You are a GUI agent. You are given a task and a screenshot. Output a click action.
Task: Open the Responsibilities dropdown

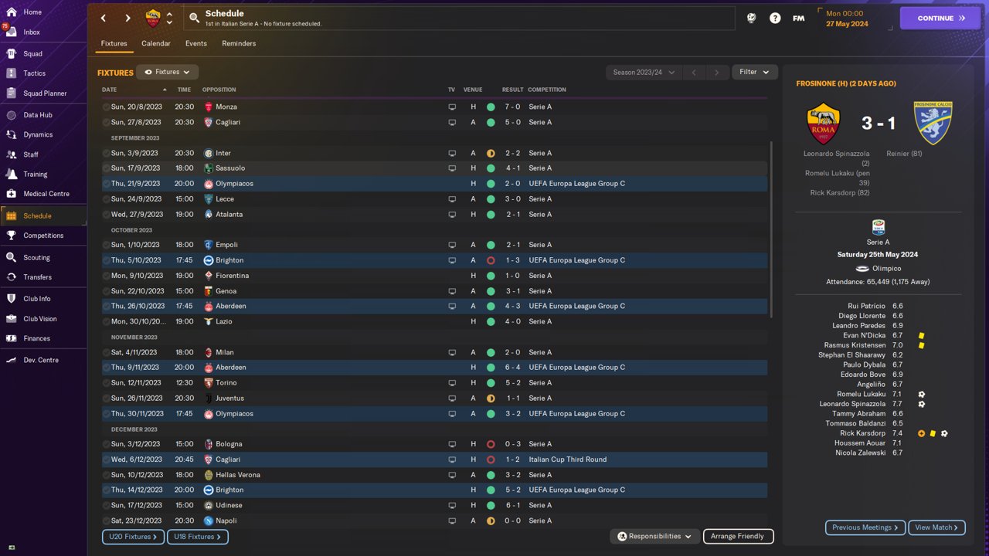pyautogui.click(x=655, y=536)
